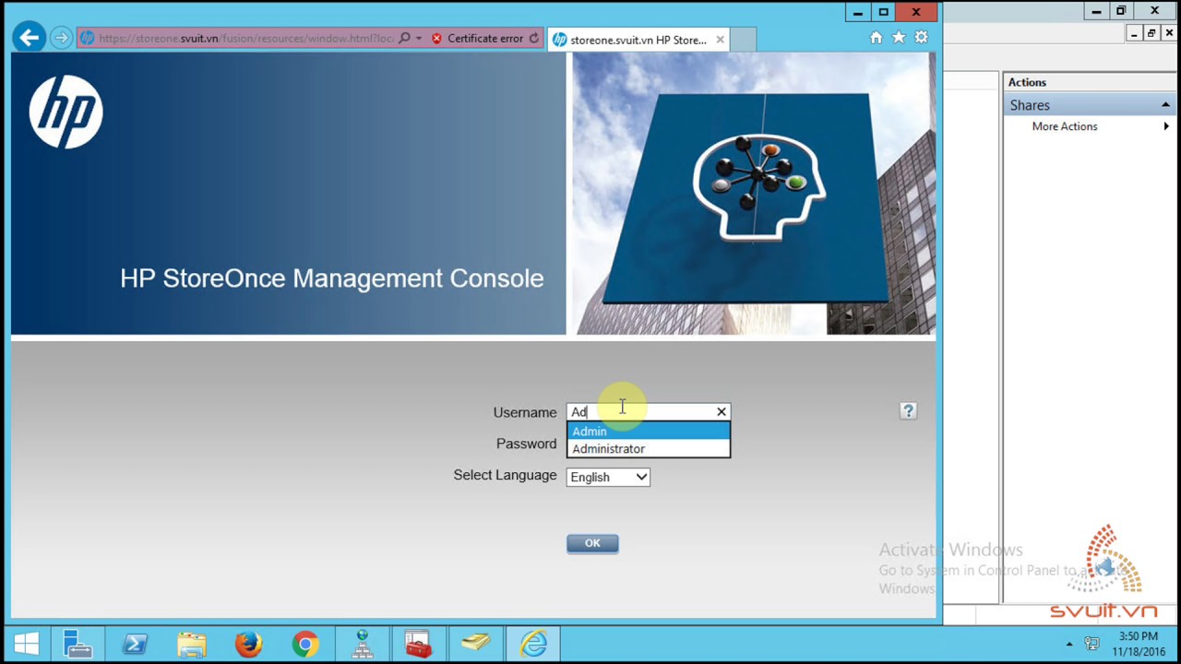Click the HP logo
The width and height of the screenshot is (1181, 664).
(x=66, y=112)
